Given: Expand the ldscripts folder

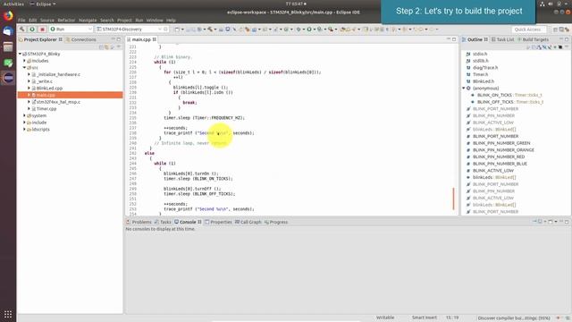Looking at the screenshot, I should tap(24, 129).
